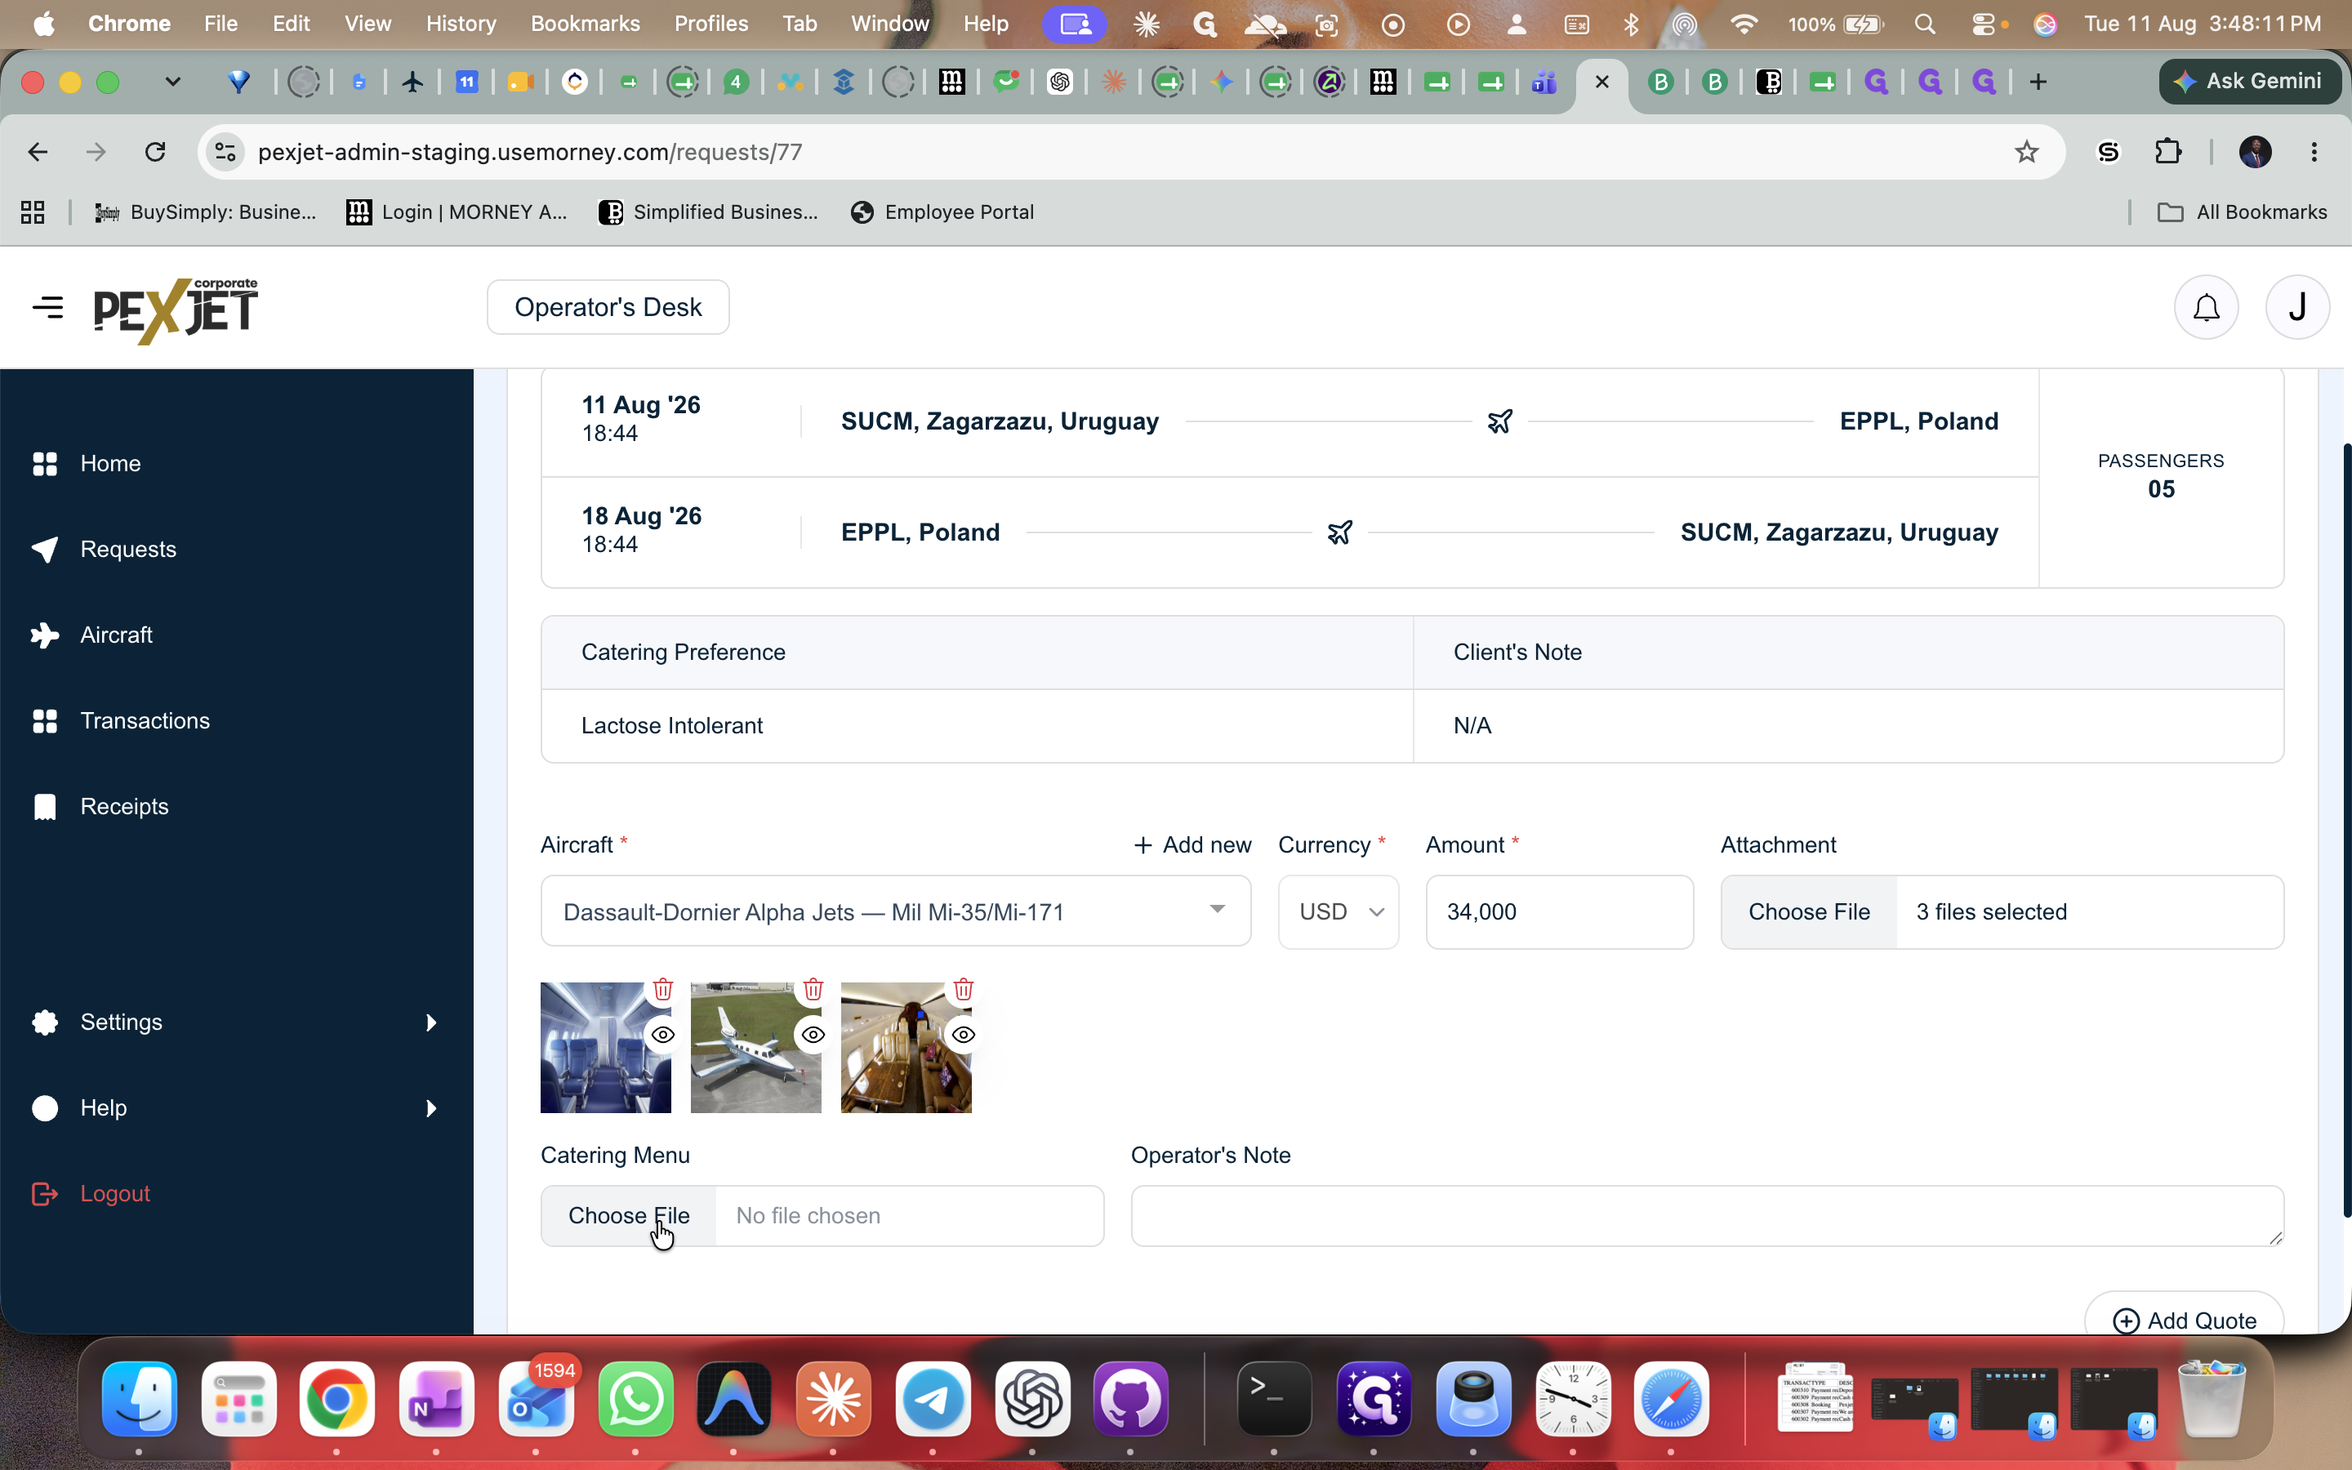View site information icon in address bar
This screenshot has width=2352, height=1470.
click(x=225, y=152)
